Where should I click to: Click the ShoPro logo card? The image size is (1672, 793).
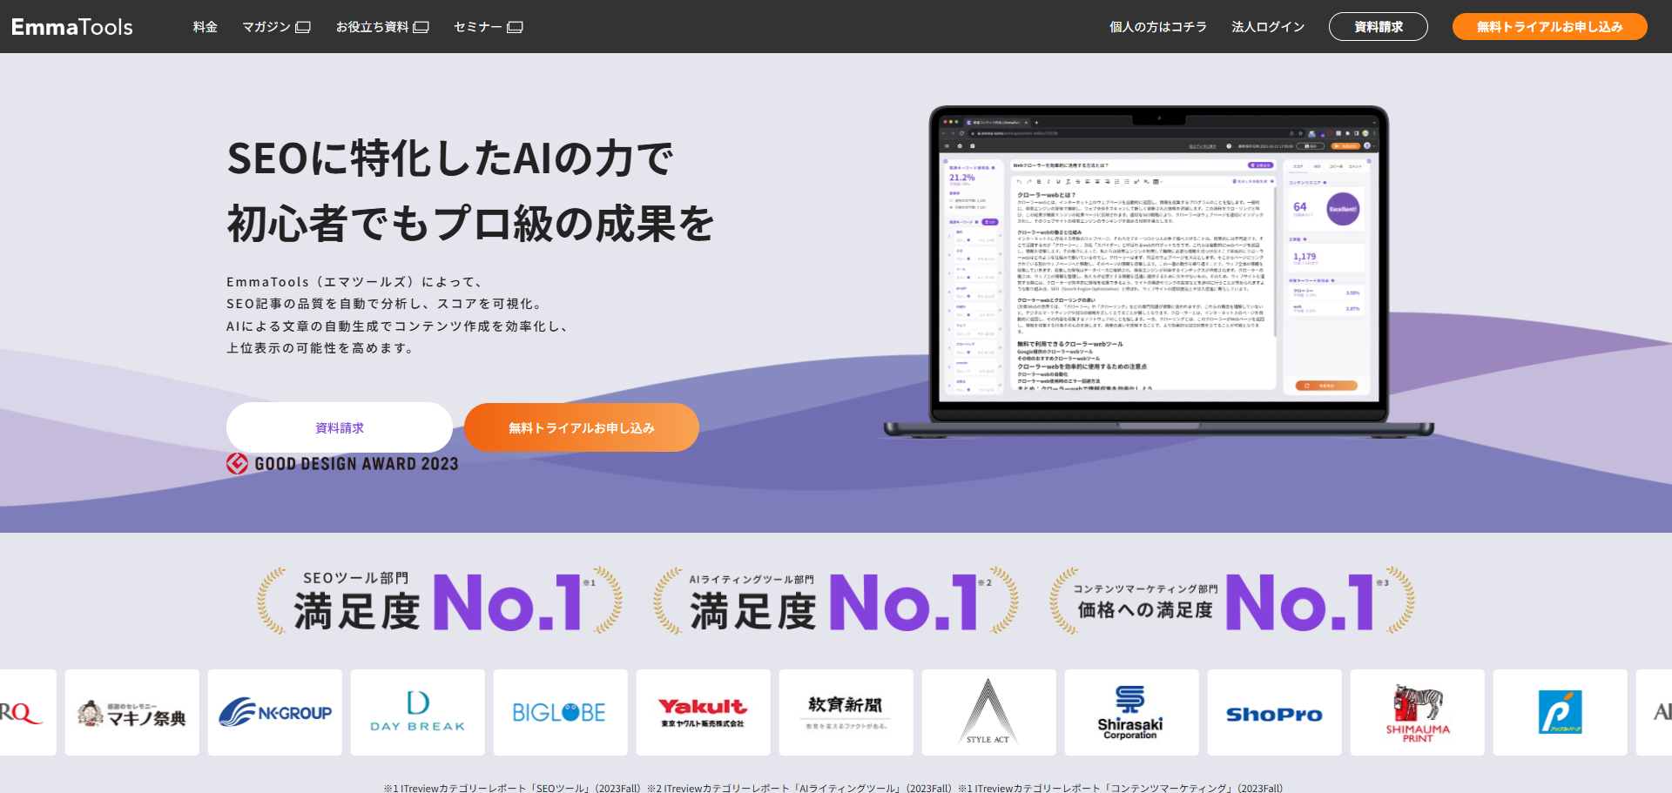pos(1275,712)
